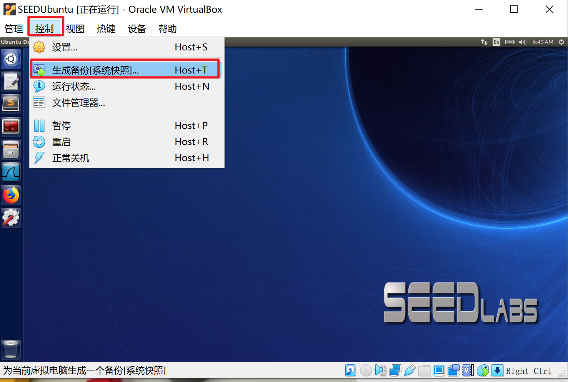Click the Right Ctrl host key label
Screen dimensions: 568x382
click(528, 371)
